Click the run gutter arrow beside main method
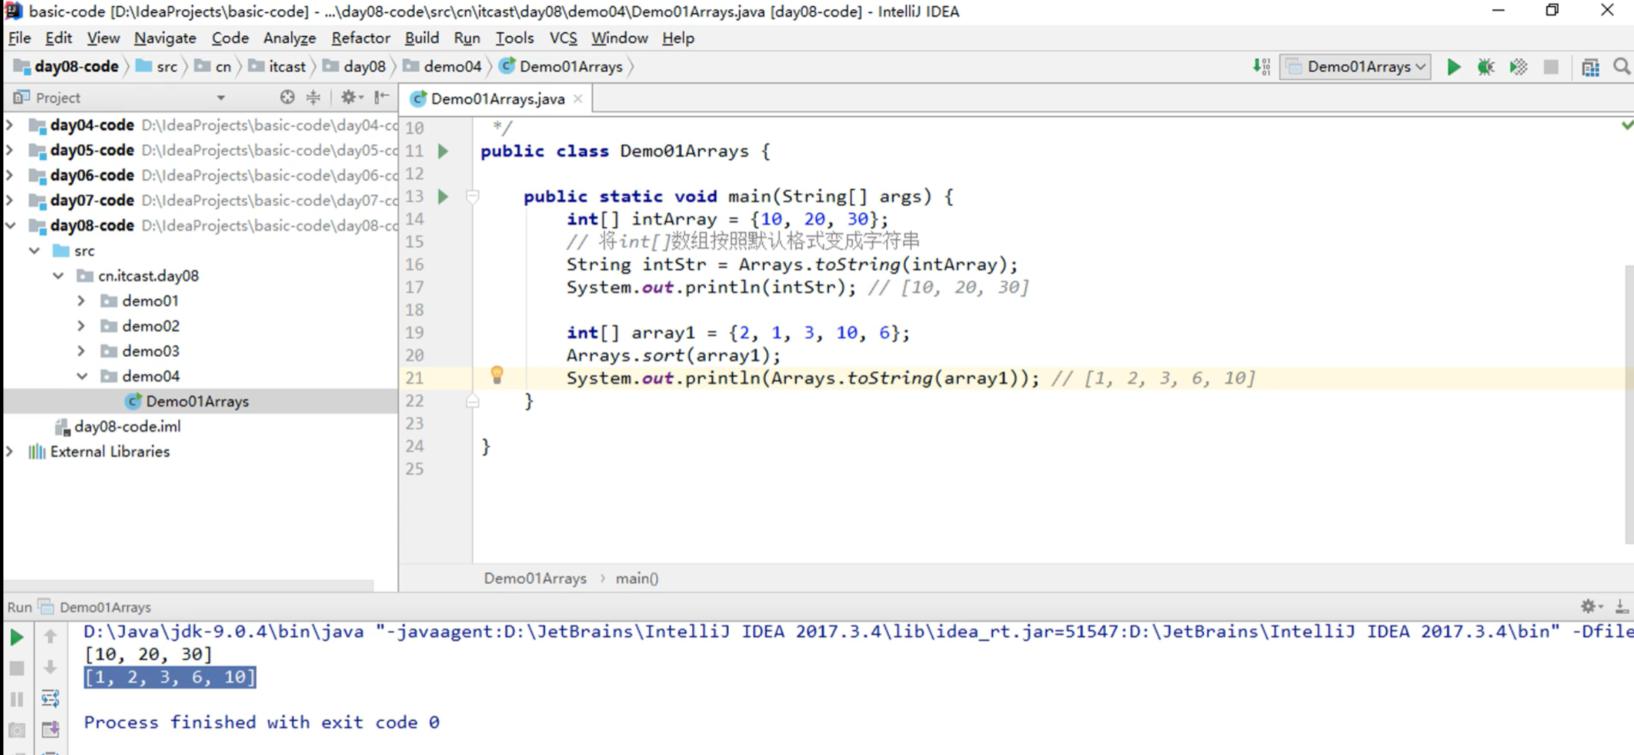The image size is (1634, 755). click(x=443, y=196)
